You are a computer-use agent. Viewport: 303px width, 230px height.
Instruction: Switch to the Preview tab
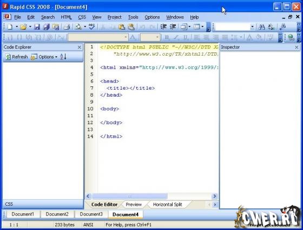[x=134, y=205]
